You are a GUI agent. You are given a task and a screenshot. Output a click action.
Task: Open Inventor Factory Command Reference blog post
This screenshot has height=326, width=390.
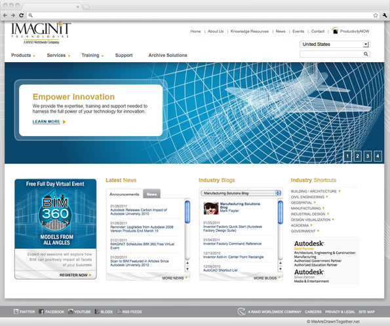[x=232, y=244]
